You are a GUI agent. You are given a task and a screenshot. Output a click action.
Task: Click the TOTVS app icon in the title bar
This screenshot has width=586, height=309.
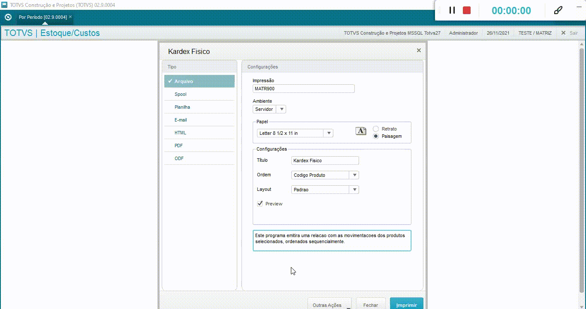(x=5, y=5)
